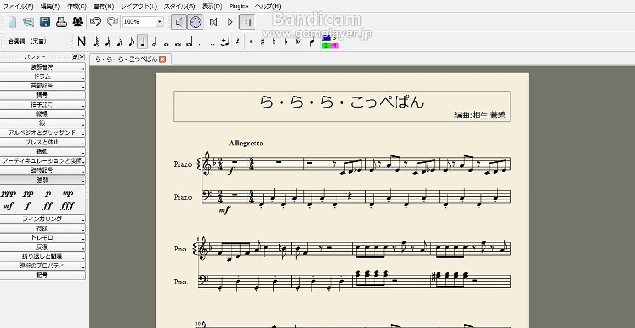The width and height of the screenshot is (635, 328).
Task: Expand the 調号 (key signature) palette
Action: click(x=42, y=95)
